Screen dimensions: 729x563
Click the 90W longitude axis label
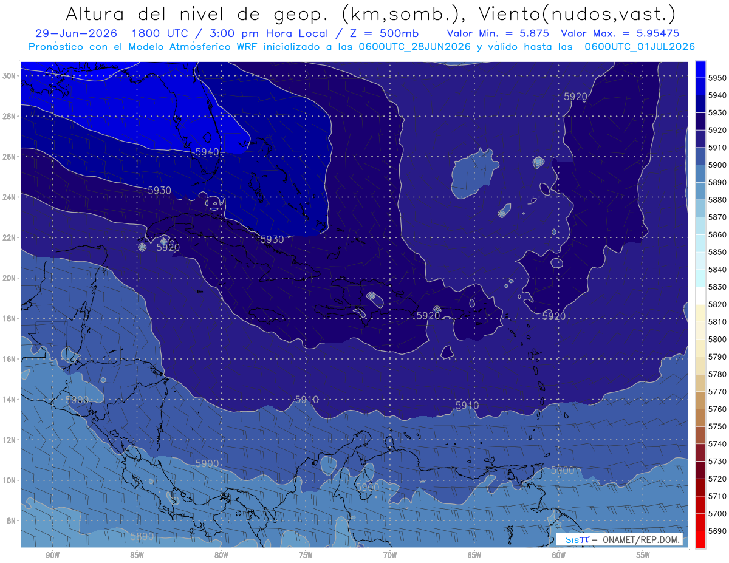click(52, 555)
